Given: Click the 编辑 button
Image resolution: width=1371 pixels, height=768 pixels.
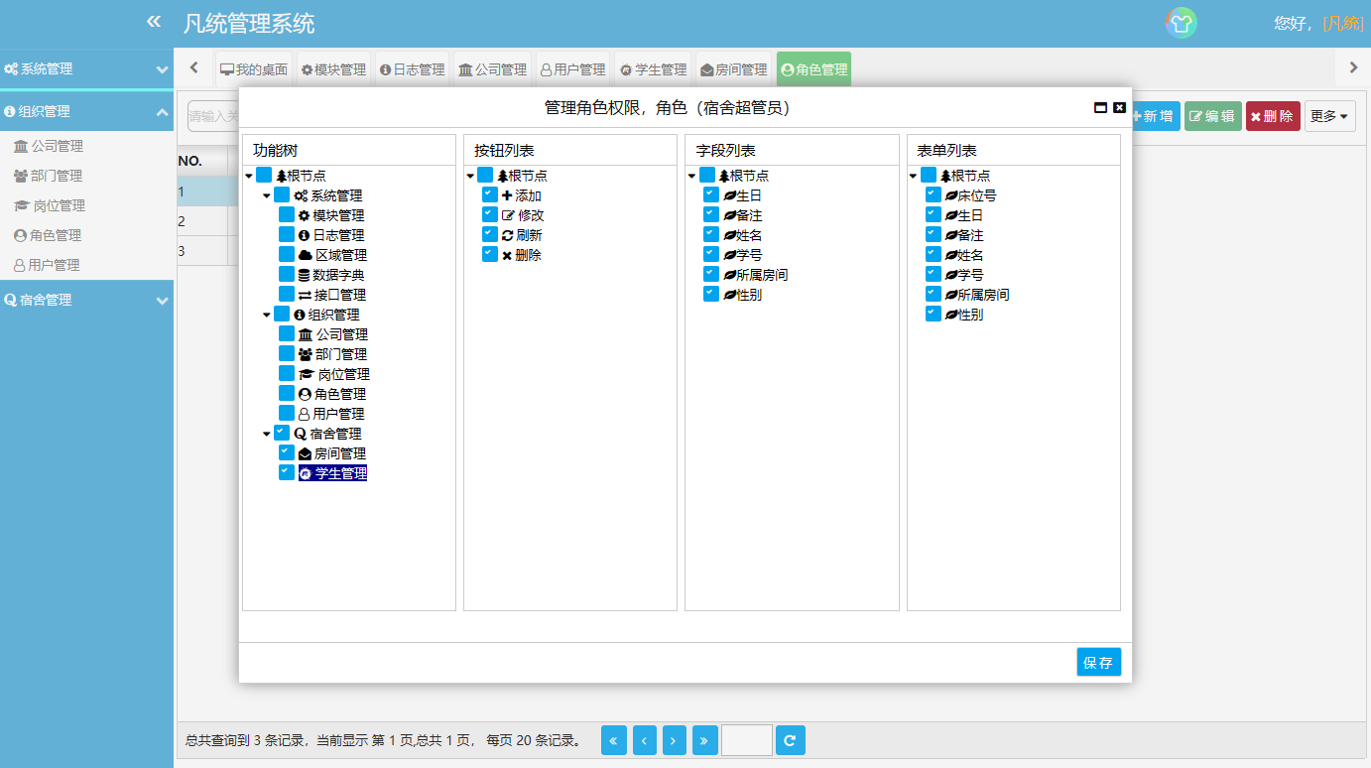Looking at the screenshot, I should tap(1213, 116).
